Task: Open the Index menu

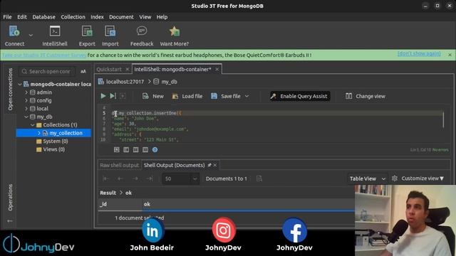Action: pos(97,17)
